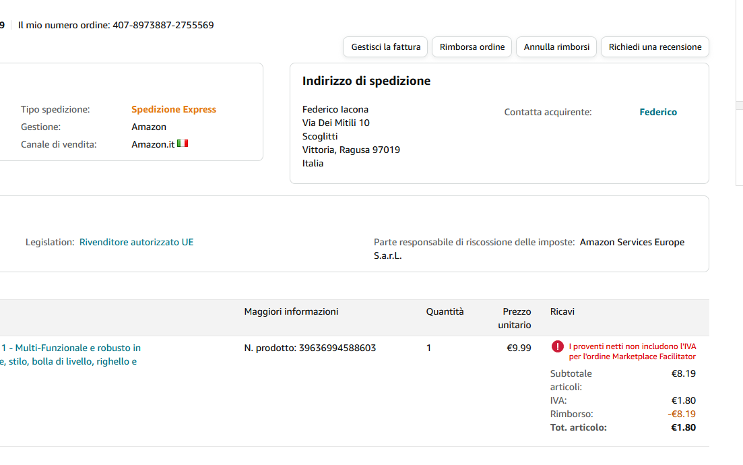Click the Ricavi column header
This screenshot has width=743, height=465.
(x=562, y=311)
